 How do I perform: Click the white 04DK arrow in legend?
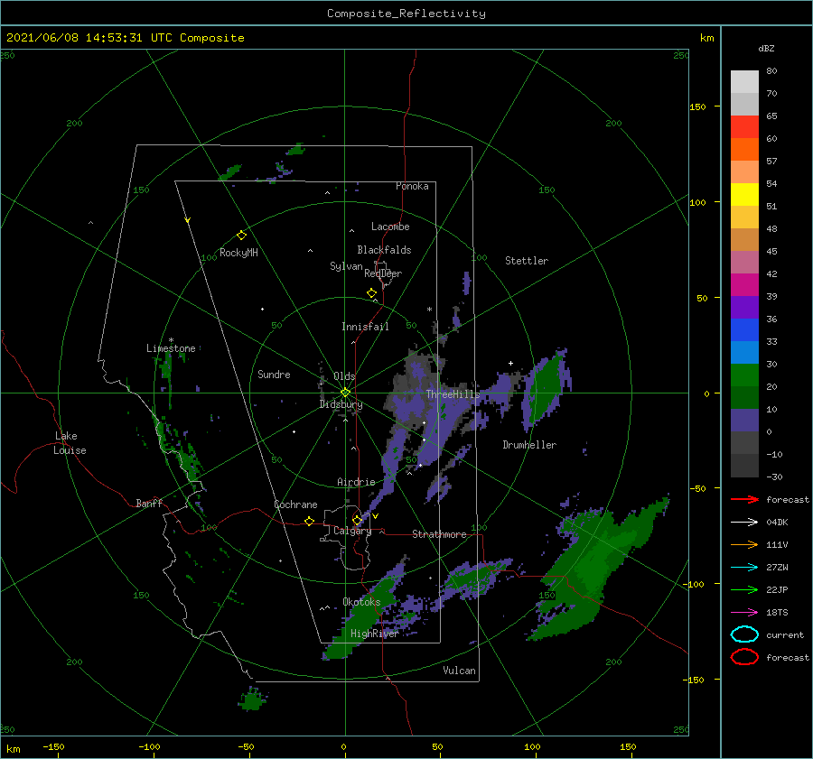click(744, 522)
